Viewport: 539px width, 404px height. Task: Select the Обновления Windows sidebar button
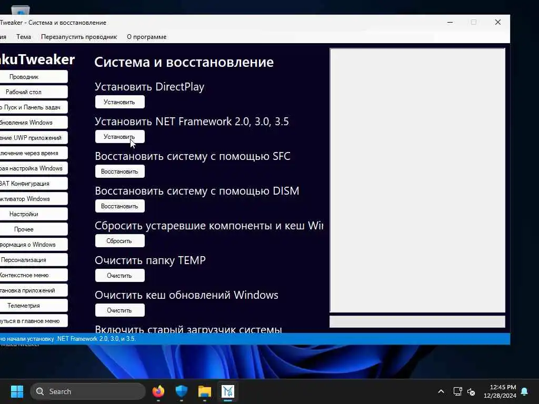pos(34,122)
